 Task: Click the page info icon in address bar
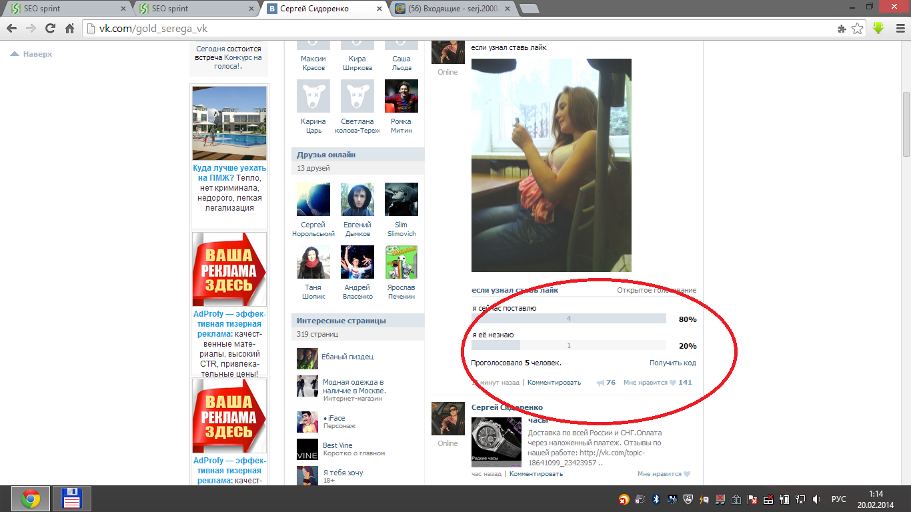point(92,29)
